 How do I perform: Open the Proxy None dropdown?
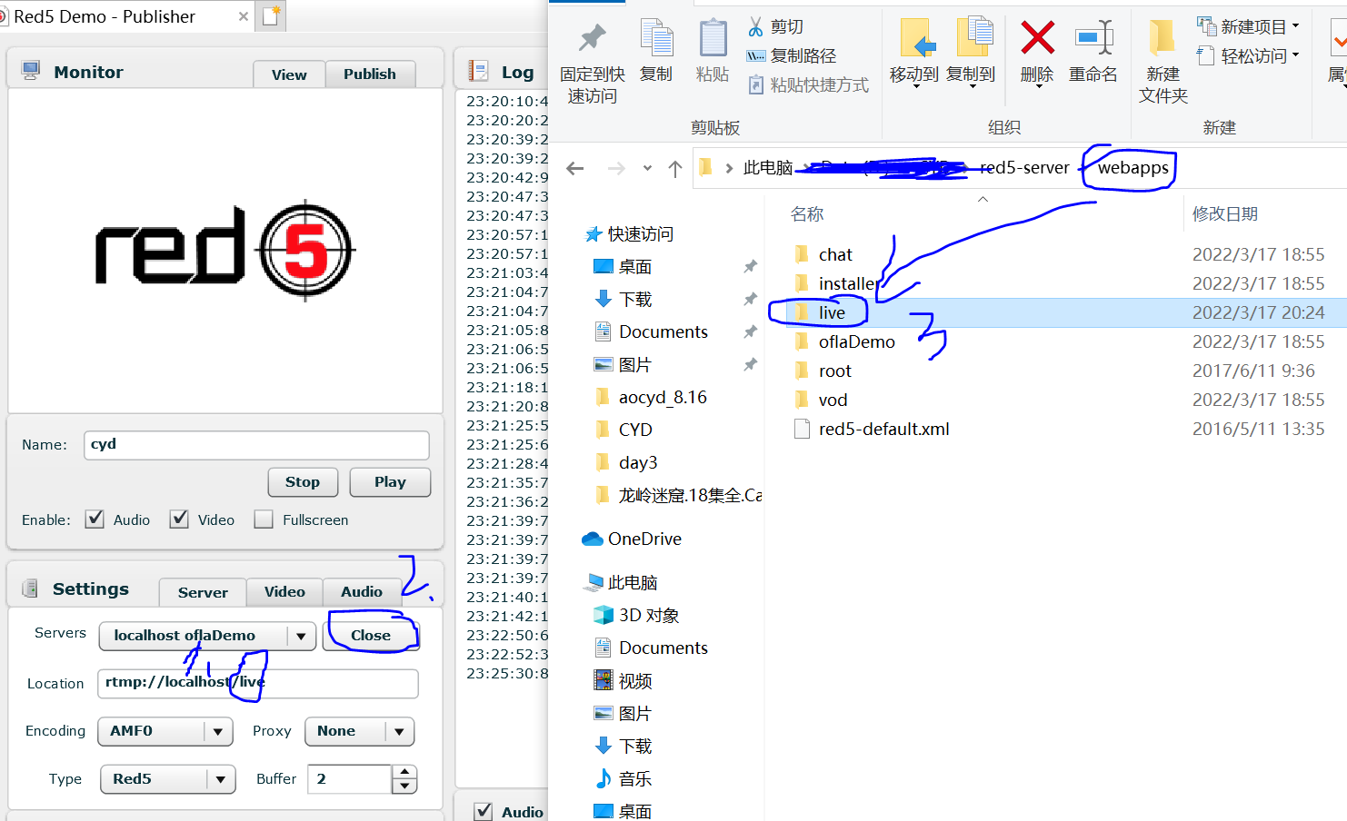pos(399,731)
